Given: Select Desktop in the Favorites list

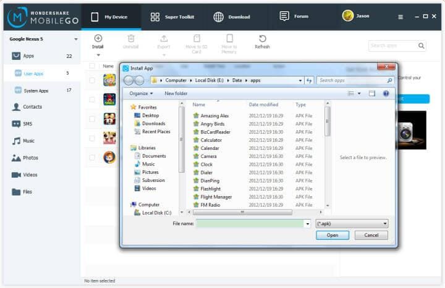Looking at the screenshot, I should [150, 115].
